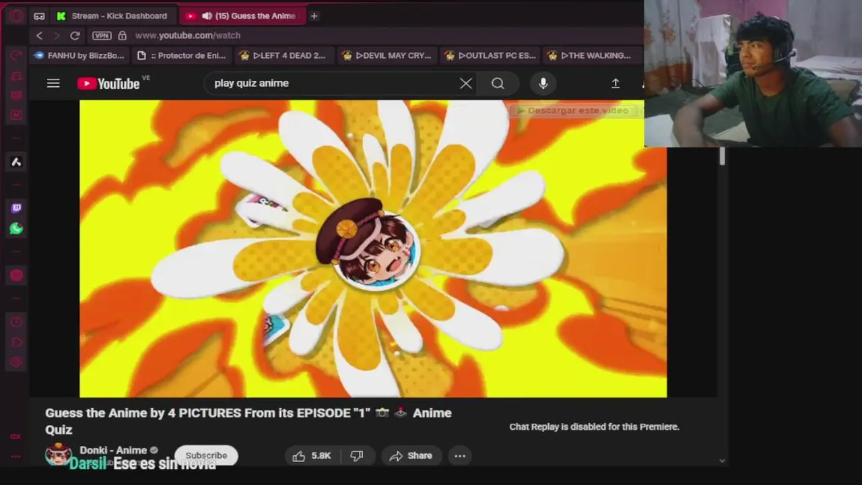Open the Donki - Anime channel name

tap(113, 450)
